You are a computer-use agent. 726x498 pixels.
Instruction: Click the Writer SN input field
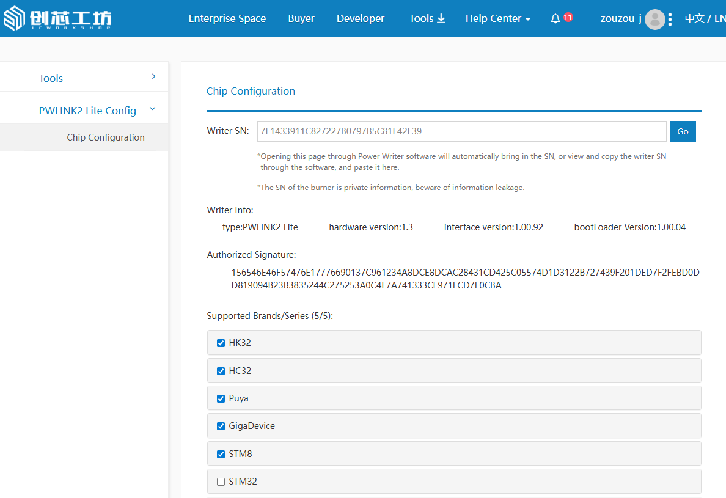461,131
